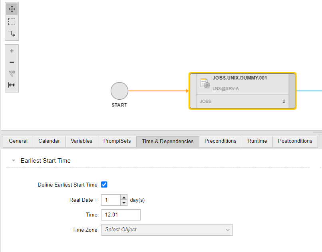Click the JOBS.UNIX.DUMMY.001 task icon
The image size is (322, 252).
click(x=205, y=84)
